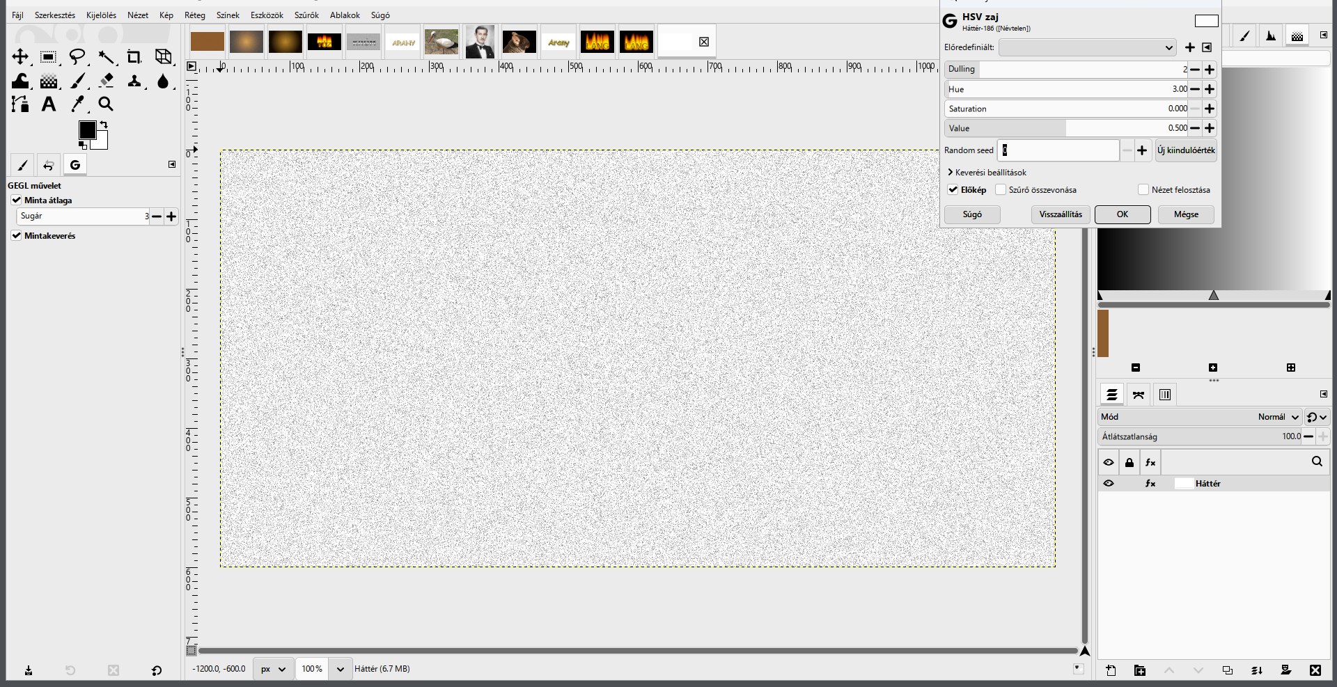Viewport: 1337px width, 687px height.
Task: Select the Move tool in toolbox
Action: point(20,56)
